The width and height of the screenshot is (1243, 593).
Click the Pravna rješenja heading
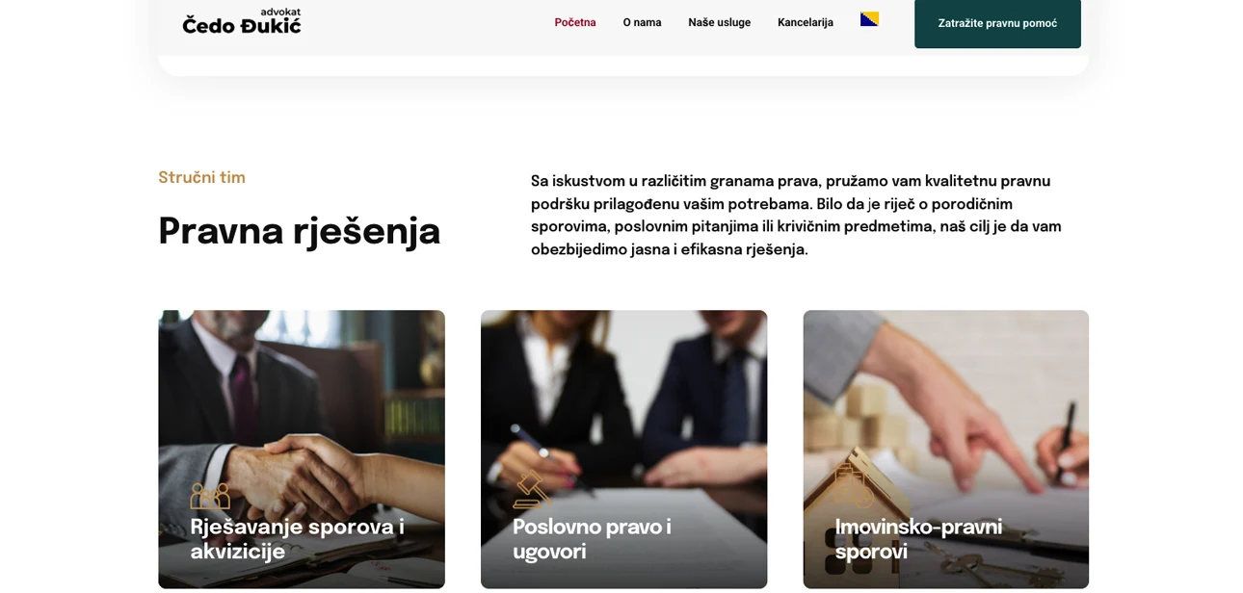(299, 232)
